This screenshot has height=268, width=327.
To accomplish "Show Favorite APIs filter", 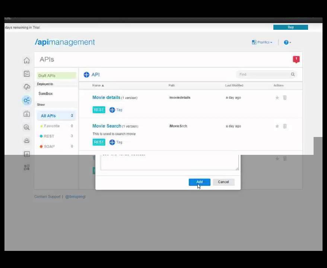I will click(x=57, y=126).
